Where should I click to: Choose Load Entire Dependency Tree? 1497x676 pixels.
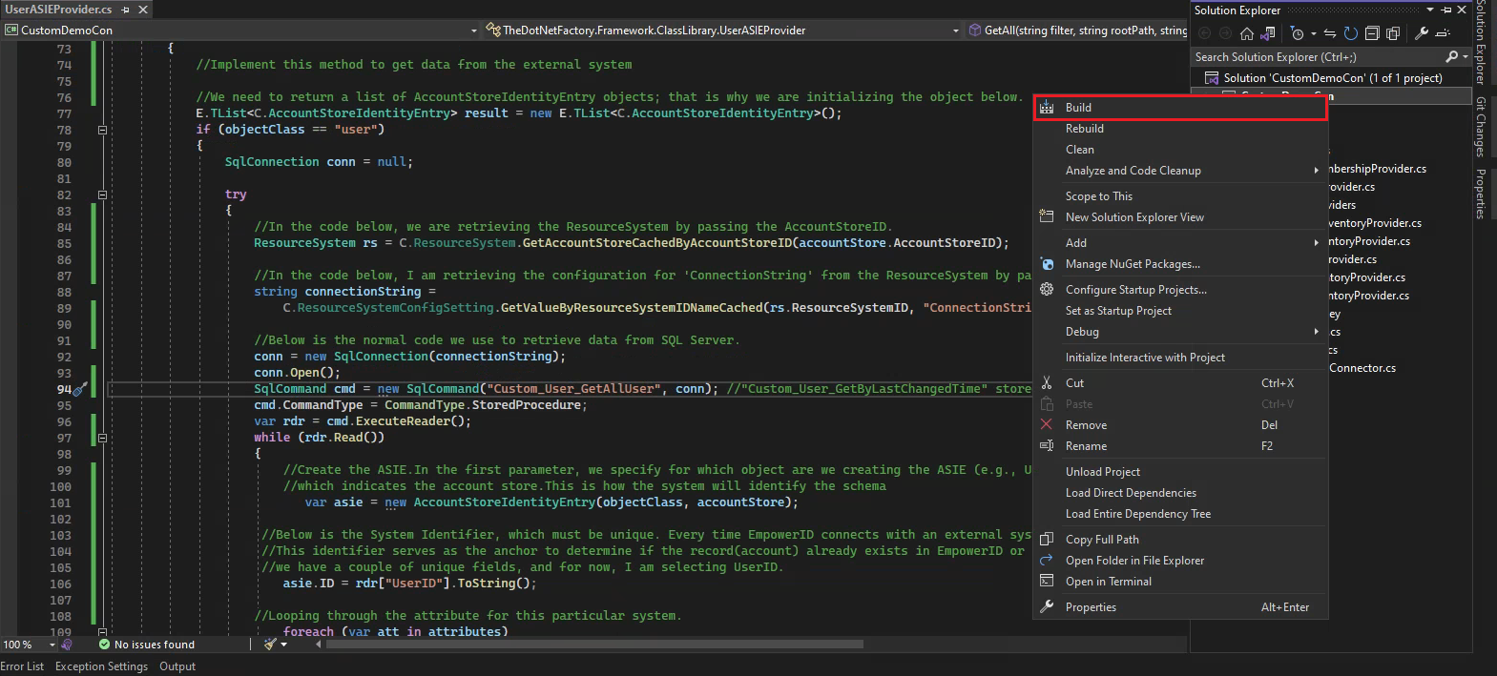pyautogui.click(x=1180, y=514)
